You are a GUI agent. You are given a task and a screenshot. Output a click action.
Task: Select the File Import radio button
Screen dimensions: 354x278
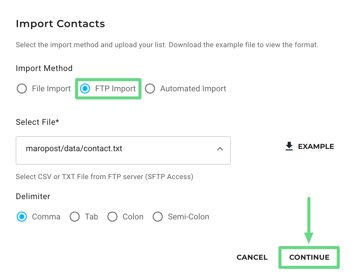pos(22,89)
